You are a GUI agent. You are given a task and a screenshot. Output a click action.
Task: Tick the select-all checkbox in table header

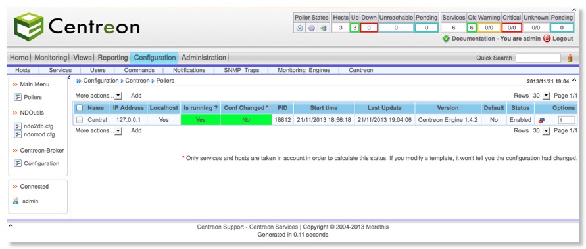pyautogui.click(x=79, y=108)
